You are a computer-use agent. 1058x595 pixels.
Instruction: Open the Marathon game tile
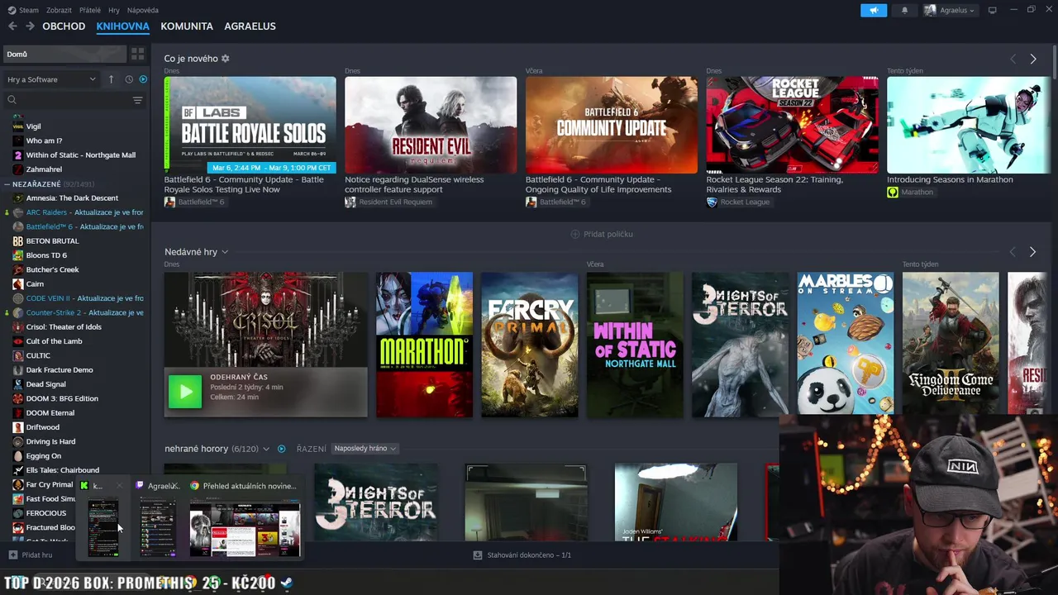coord(424,345)
